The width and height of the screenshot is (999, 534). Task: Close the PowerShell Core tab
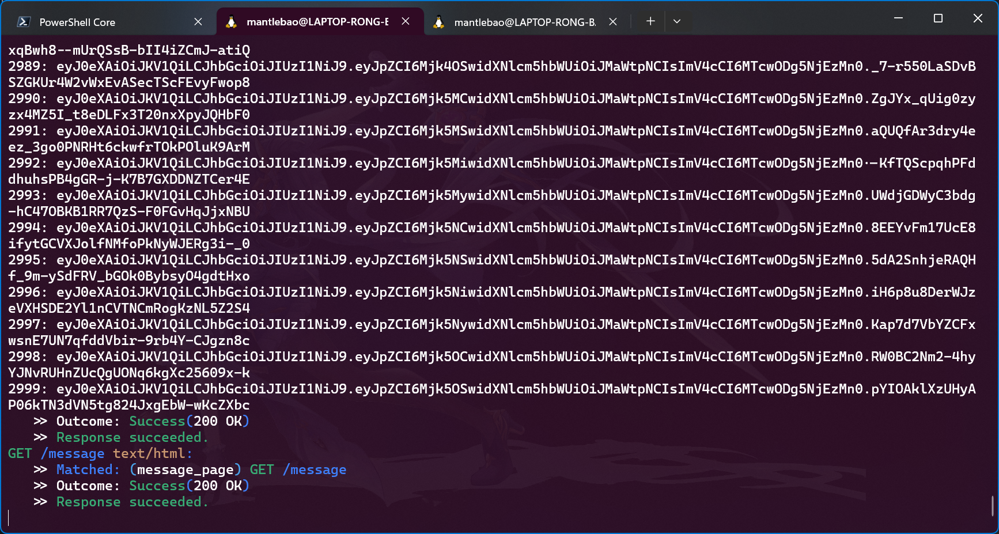tap(198, 22)
